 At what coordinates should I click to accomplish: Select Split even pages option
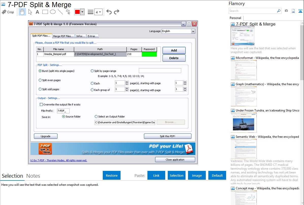click(50, 80)
